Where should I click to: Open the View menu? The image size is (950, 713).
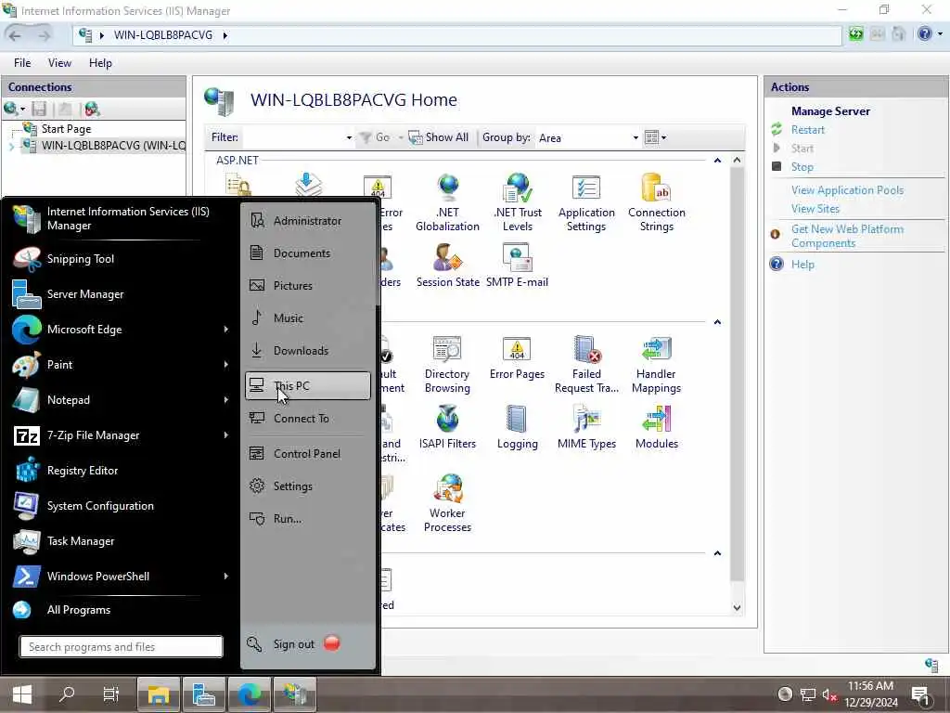[59, 63]
